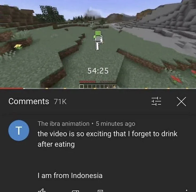Viewport: 196px width, 192px height.
Task: Select the Comments header title
Action: [x=29, y=101]
